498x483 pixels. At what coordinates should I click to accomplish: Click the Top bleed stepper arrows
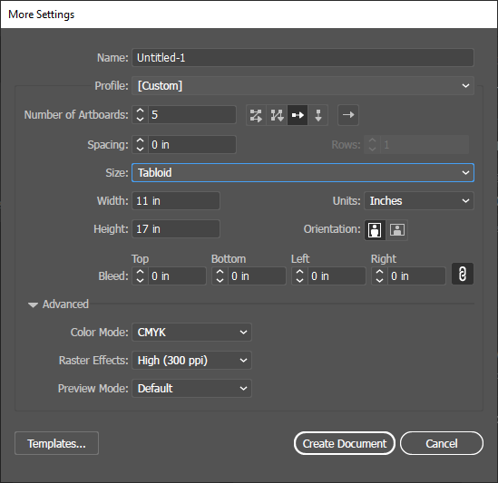coord(140,276)
